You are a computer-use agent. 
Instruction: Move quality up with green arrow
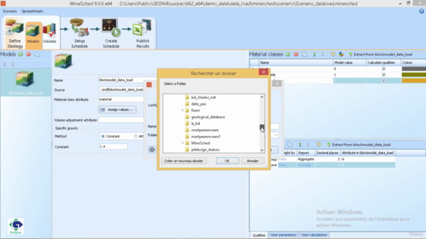[300, 145]
